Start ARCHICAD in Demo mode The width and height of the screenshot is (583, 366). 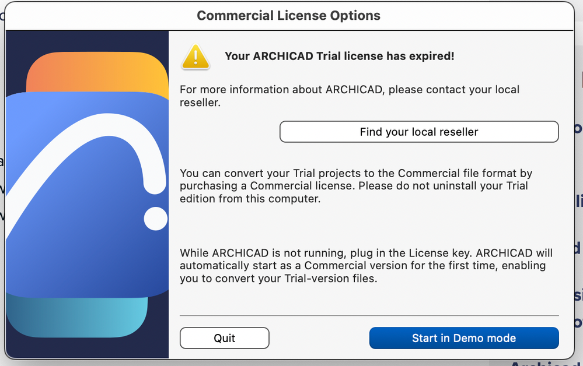(x=464, y=338)
